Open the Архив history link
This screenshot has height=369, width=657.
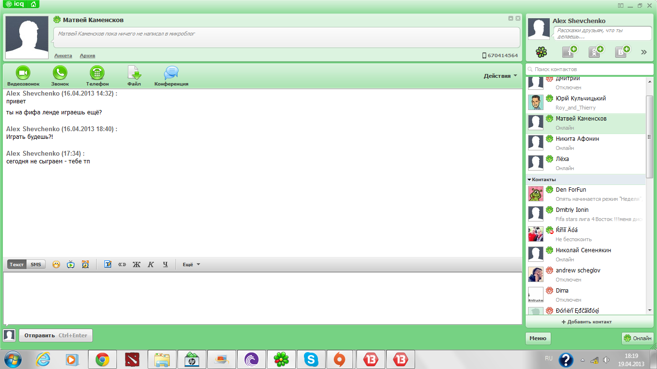tap(88, 56)
